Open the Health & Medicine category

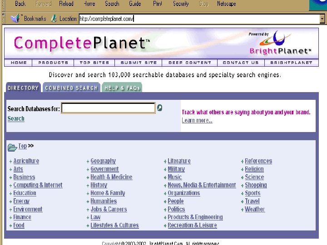[x=111, y=177]
